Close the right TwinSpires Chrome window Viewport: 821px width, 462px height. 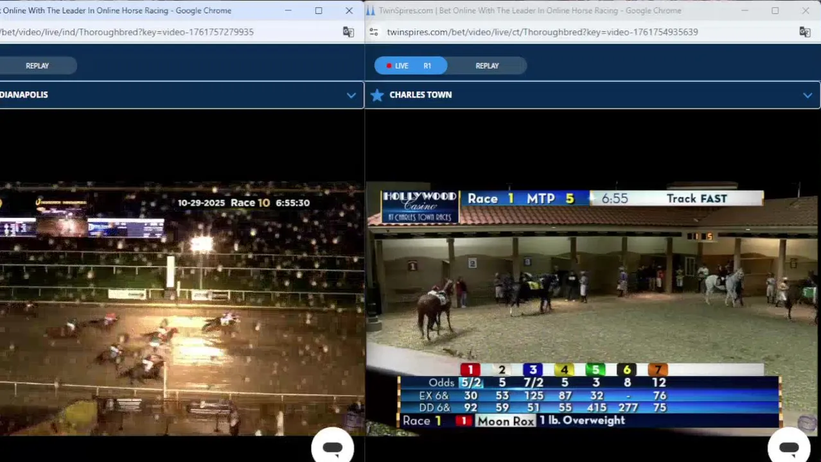pos(806,10)
